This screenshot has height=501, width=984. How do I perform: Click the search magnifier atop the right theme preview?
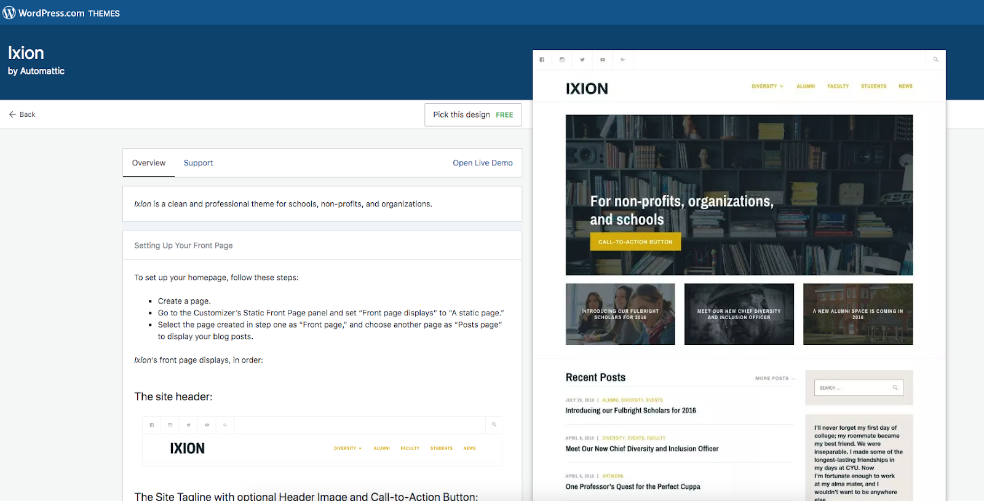[935, 60]
